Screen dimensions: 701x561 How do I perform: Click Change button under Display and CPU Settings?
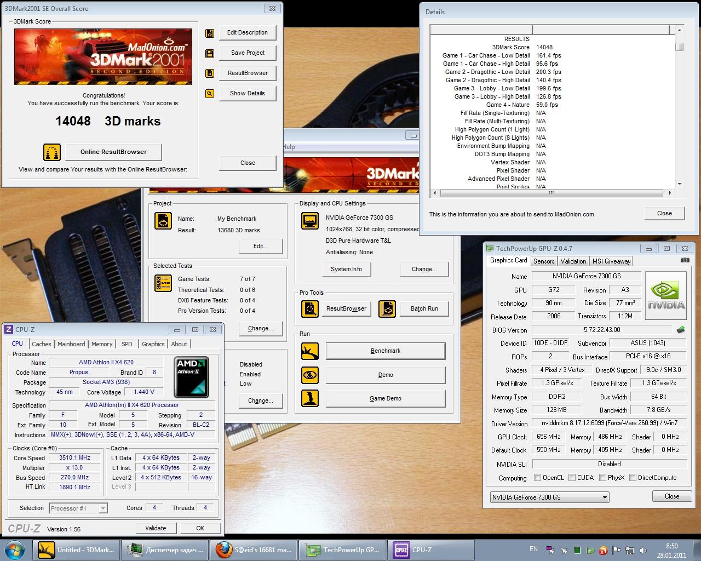pos(424,270)
